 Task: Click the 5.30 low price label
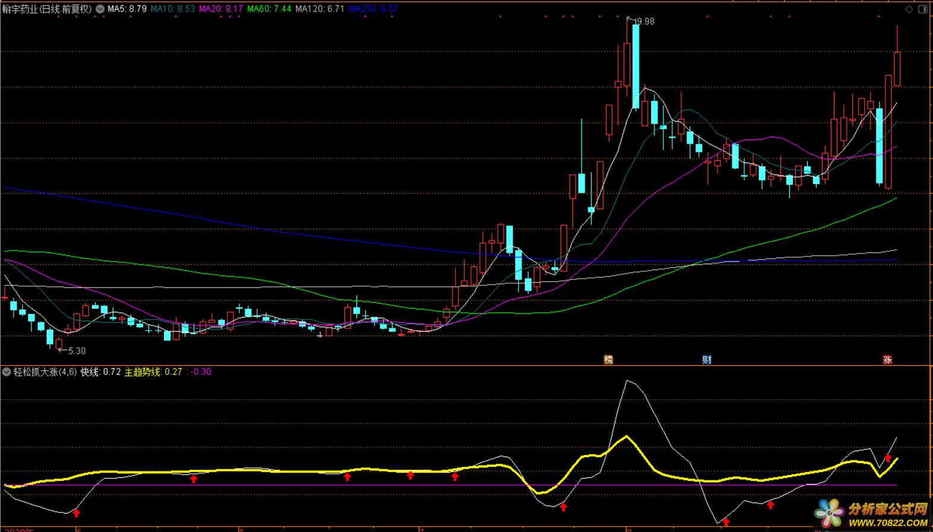point(77,351)
